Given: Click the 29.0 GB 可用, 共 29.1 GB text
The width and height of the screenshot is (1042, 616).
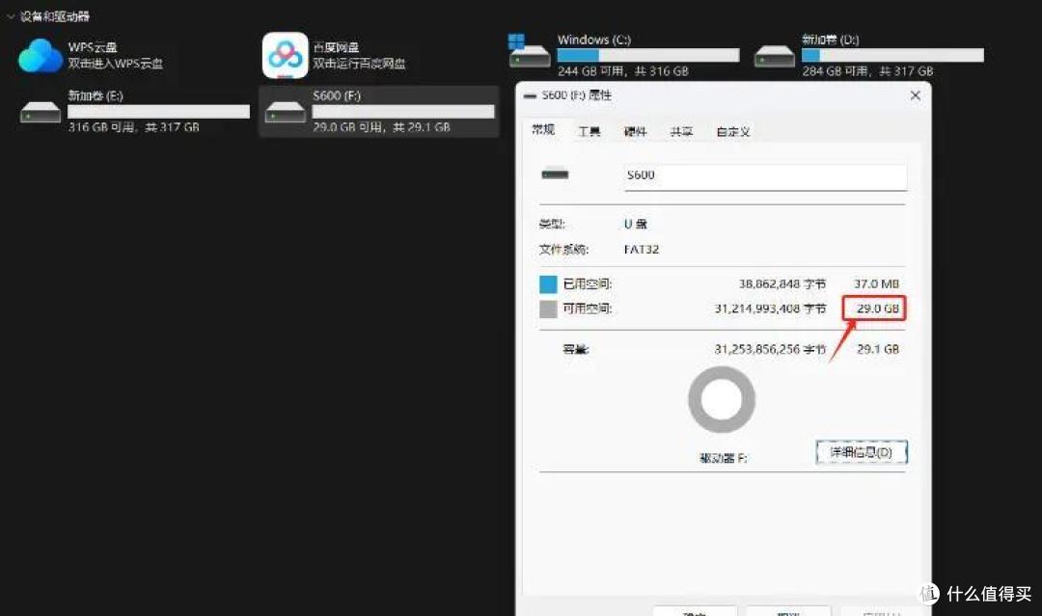Looking at the screenshot, I should (381, 127).
